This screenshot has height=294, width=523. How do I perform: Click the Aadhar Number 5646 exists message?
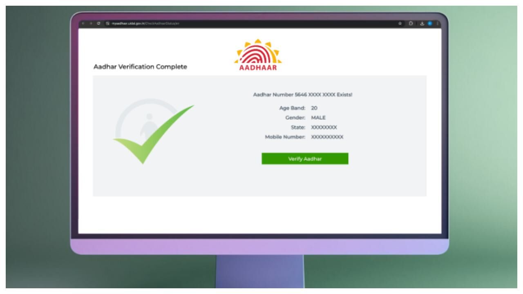tap(303, 95)
